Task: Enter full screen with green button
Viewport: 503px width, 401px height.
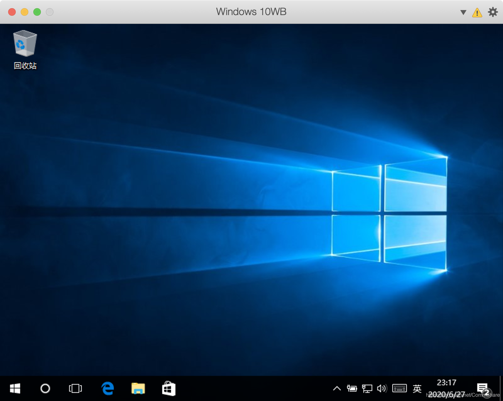Action: (x=37, y=12)
